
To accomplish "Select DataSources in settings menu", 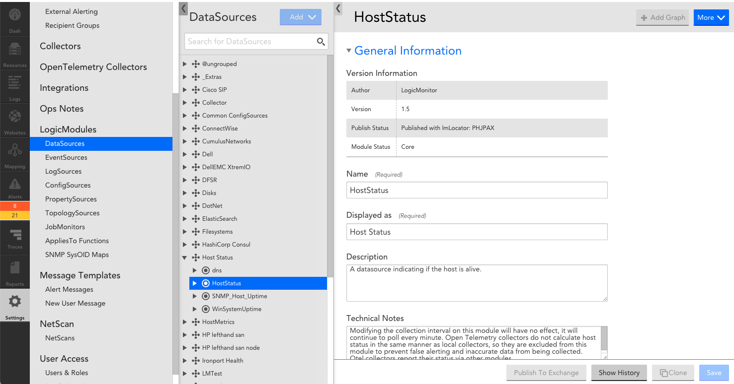I will pyautogui.click(x=101, y=143).
